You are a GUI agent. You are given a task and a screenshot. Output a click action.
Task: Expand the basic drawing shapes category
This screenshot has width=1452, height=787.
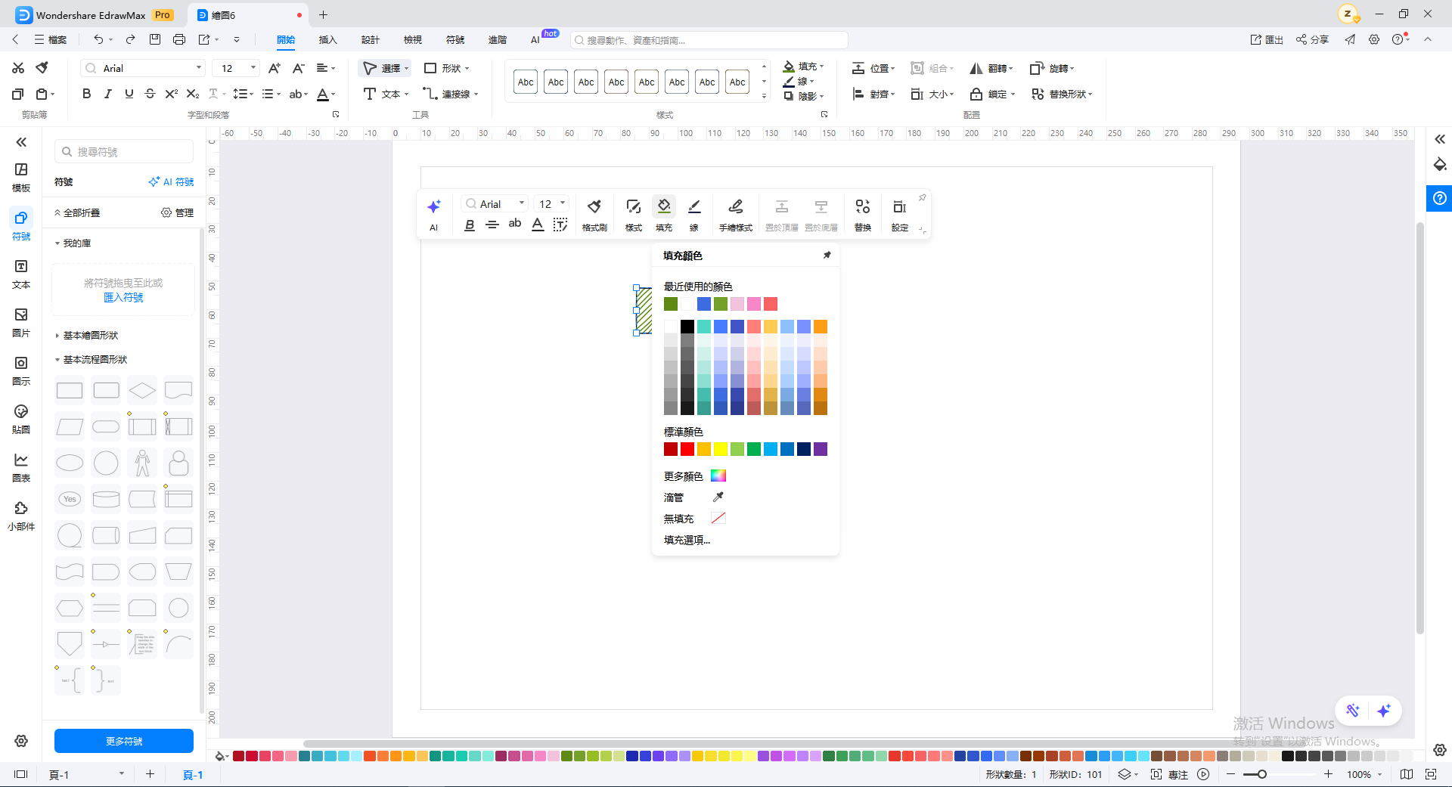tap(90, 335)
